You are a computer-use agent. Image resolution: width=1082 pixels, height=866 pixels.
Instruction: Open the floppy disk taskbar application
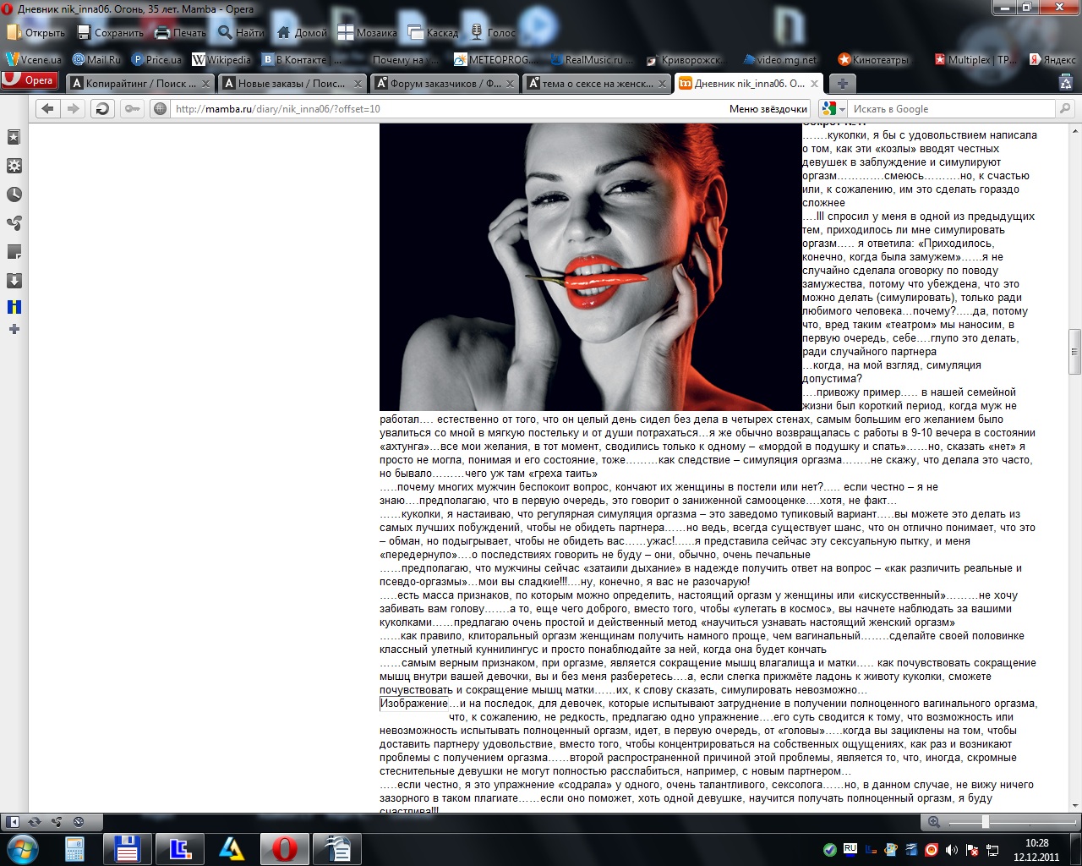128,848
